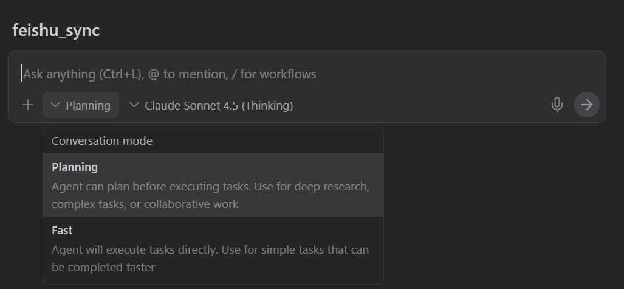Click the Conversation mode header label
Screen dimensions: 624x289
(x=102, y=141)
